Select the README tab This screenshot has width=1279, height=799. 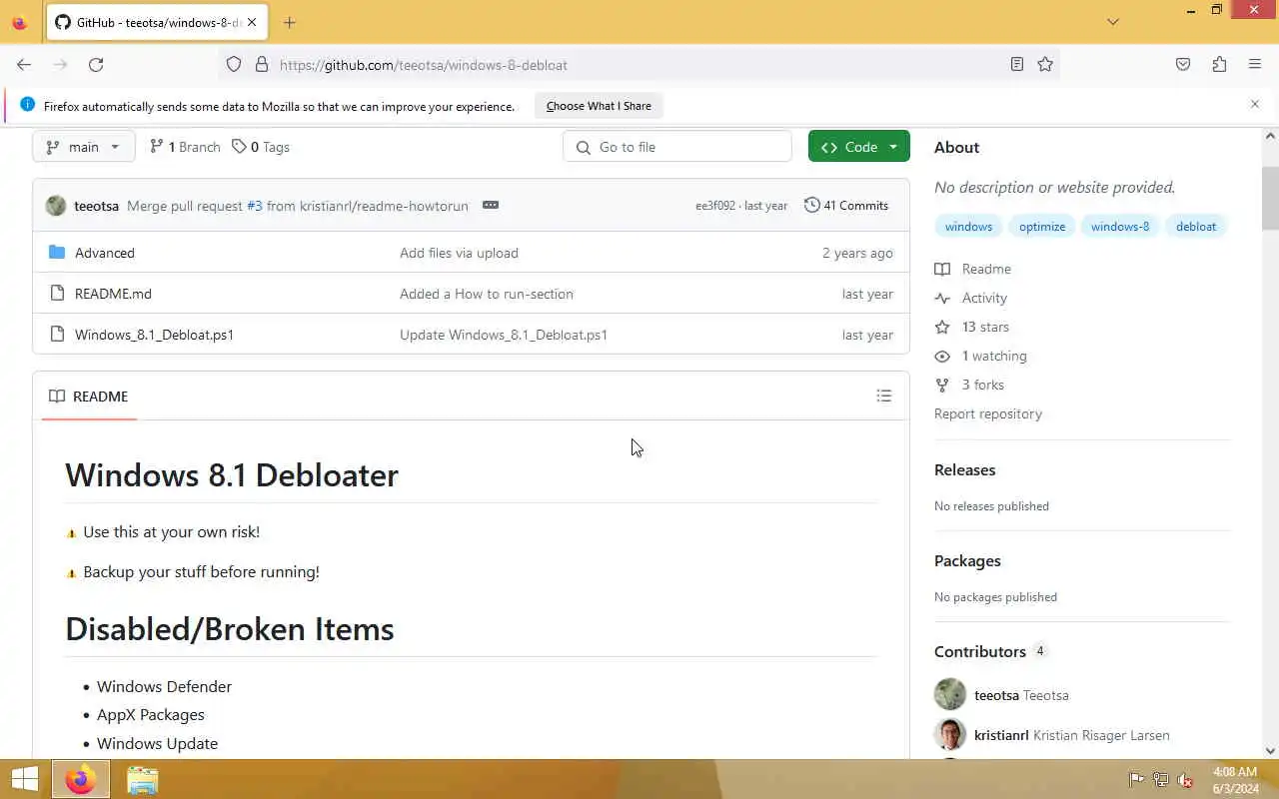89,397
